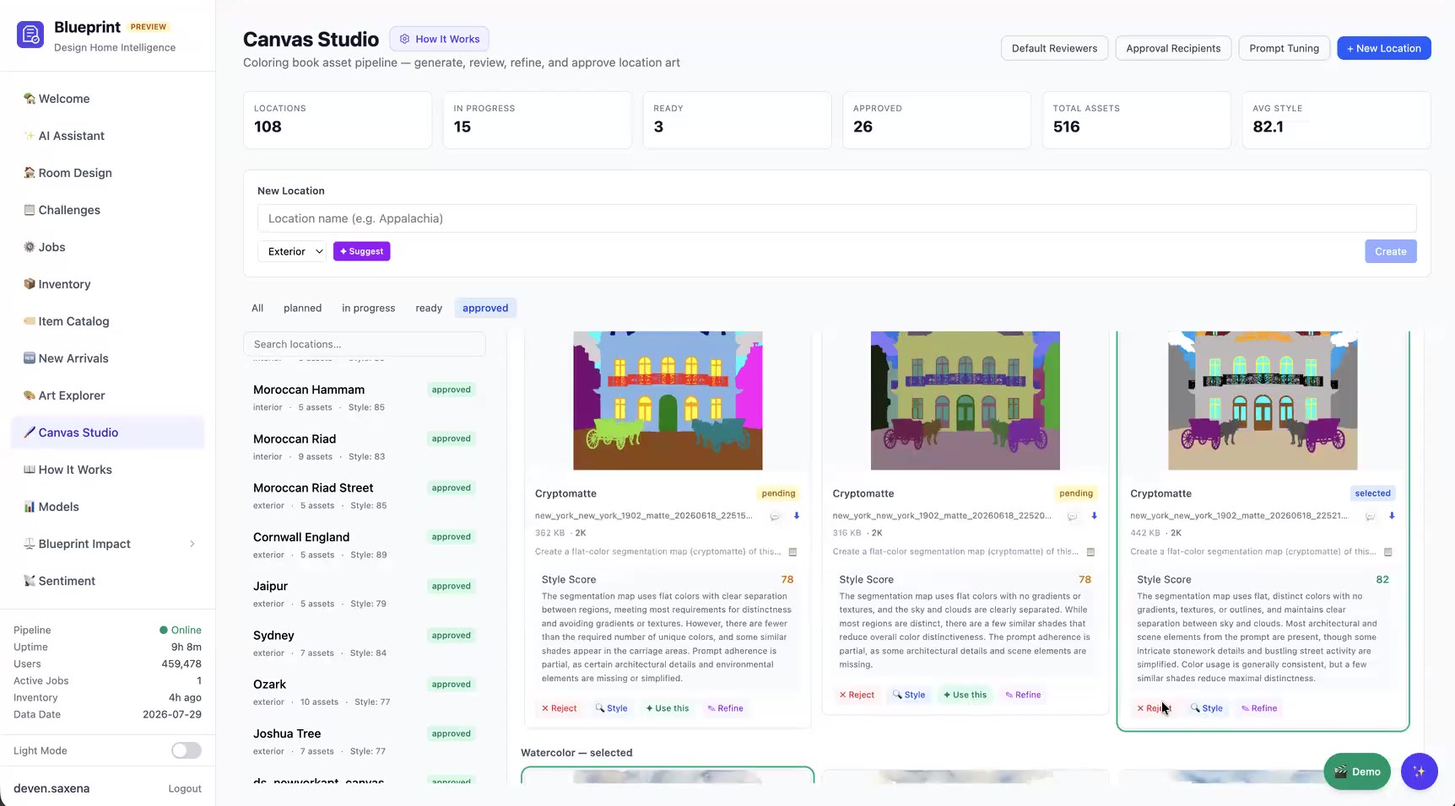Open comments on the 362 KB Cryptomatte asset

pos(775,516)
